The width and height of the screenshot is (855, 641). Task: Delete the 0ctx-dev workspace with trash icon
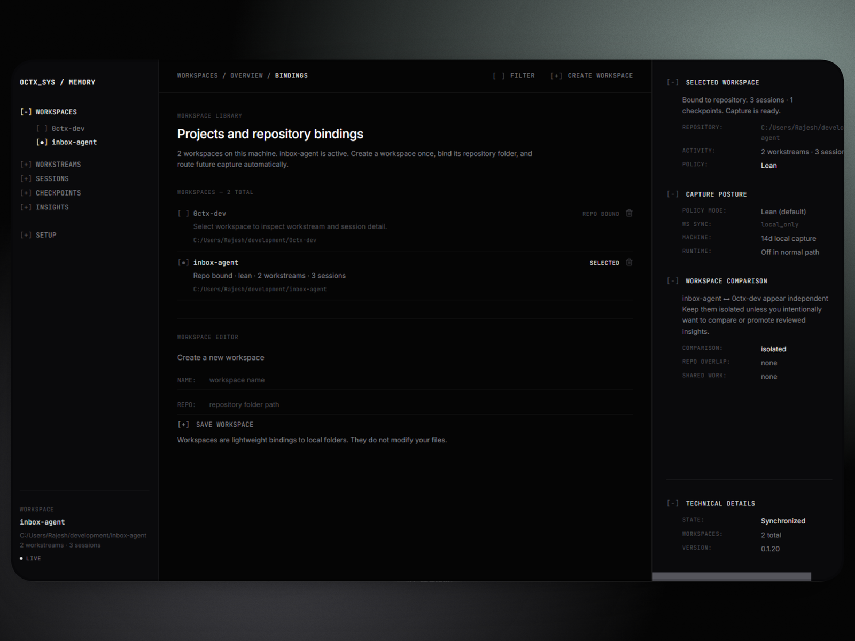(629, 213)
